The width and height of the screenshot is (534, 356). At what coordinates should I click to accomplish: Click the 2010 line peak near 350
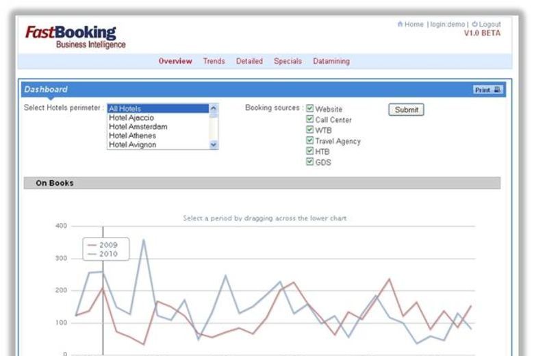click(144, 240)
